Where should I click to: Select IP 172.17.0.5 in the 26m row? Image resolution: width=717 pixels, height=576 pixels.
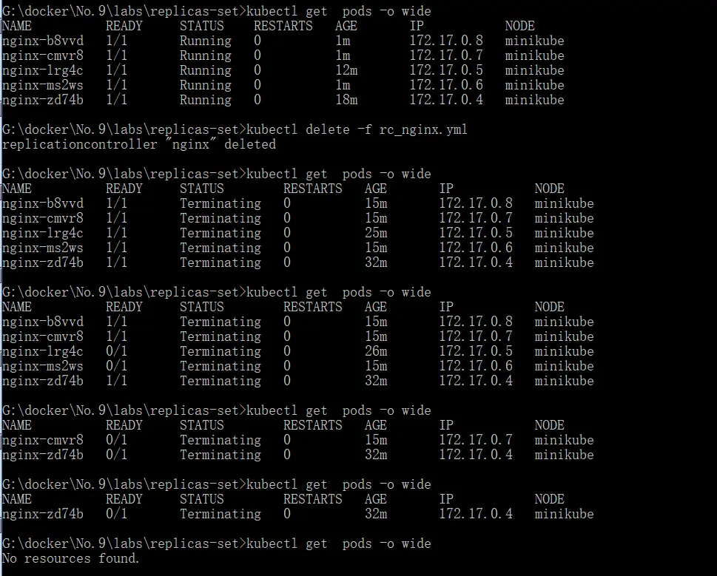point(476,351)
